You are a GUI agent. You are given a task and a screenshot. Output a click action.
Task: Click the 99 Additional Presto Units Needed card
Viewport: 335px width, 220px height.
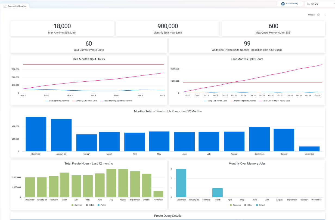pos(247,46)
